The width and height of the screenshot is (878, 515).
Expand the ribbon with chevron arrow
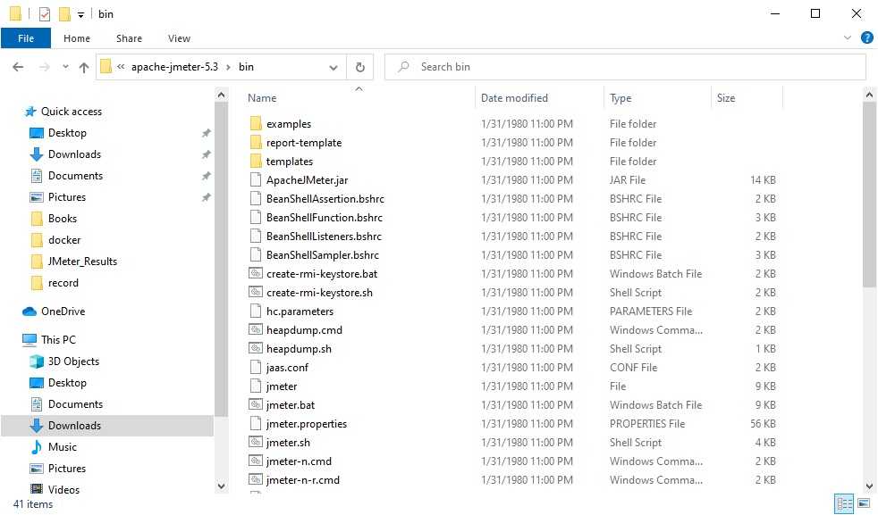click(x=848, y=38)
